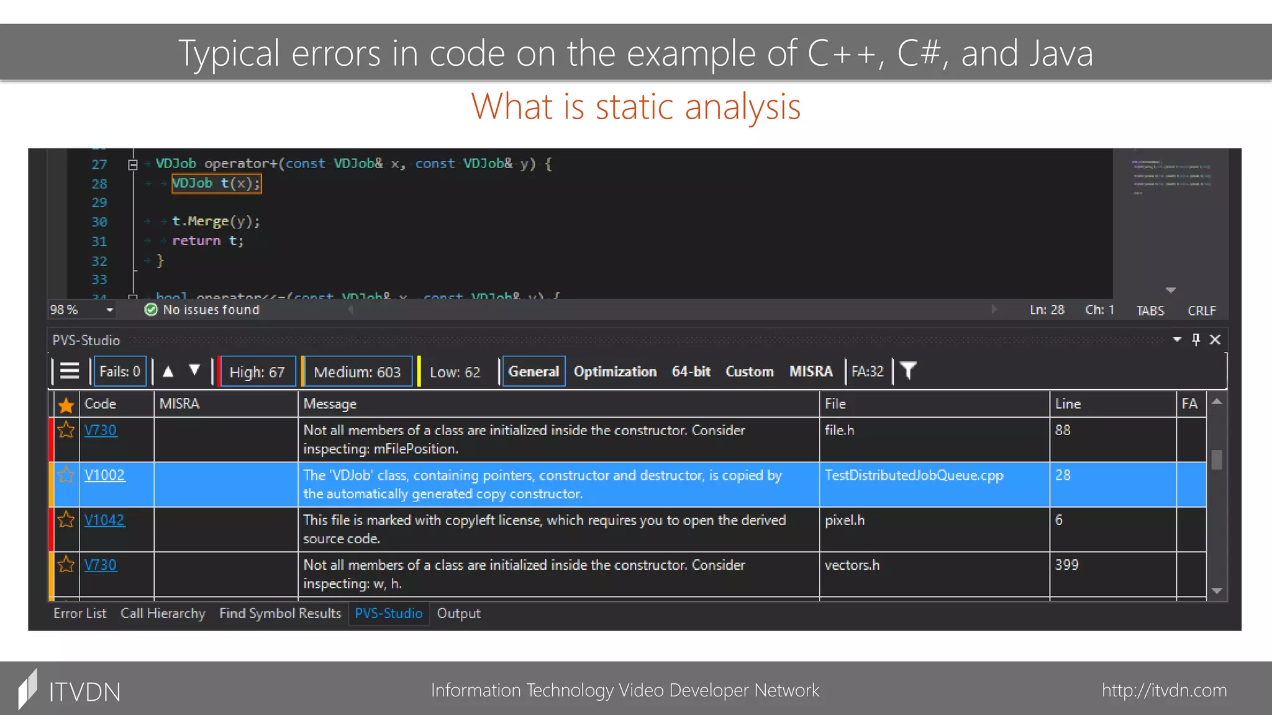Screen dimensions: 1272x715
Task: Sort by the FA column header
Action: click(x=1191, y=403)
